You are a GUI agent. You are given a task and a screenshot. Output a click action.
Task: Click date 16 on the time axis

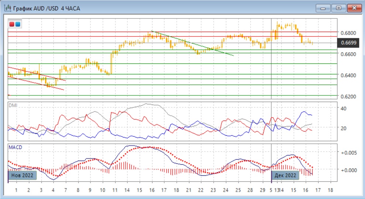(x=151, y=190)
